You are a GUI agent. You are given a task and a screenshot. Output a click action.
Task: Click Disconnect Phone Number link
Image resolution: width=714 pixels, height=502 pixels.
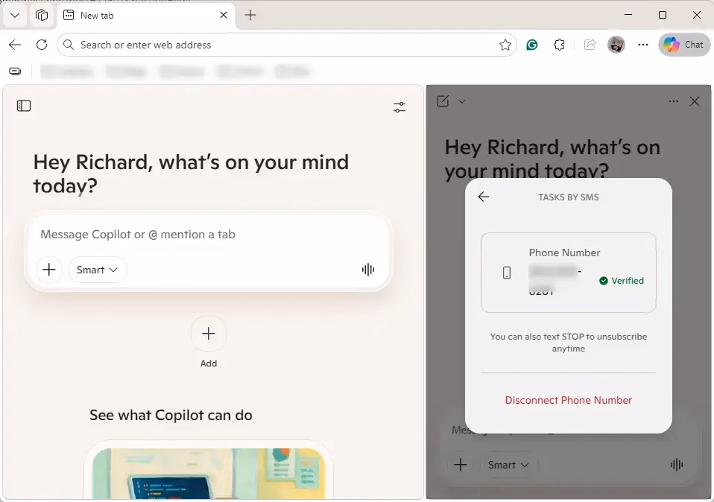[568, 400]
